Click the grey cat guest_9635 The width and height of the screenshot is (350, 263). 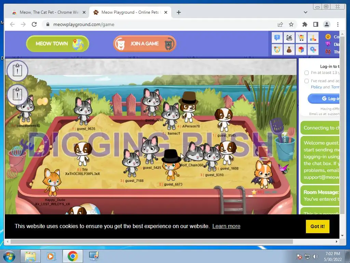[x=83, y=111]
